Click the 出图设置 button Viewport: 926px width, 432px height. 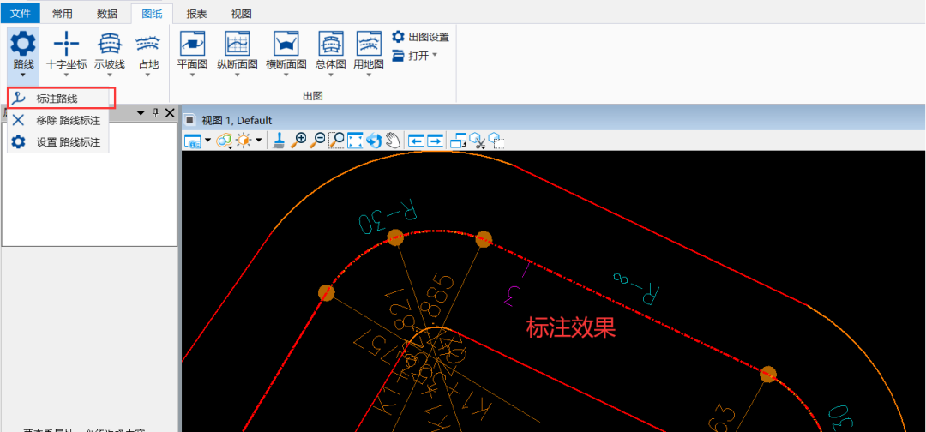coord(420,37)
